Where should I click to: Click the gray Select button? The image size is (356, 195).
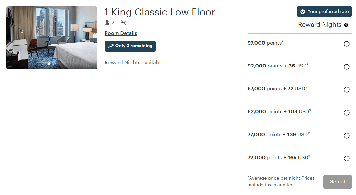[x=338, y=182]
